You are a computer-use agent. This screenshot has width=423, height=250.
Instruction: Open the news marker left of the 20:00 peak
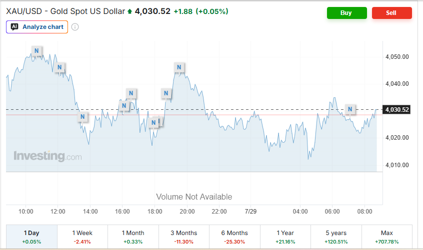166,93
